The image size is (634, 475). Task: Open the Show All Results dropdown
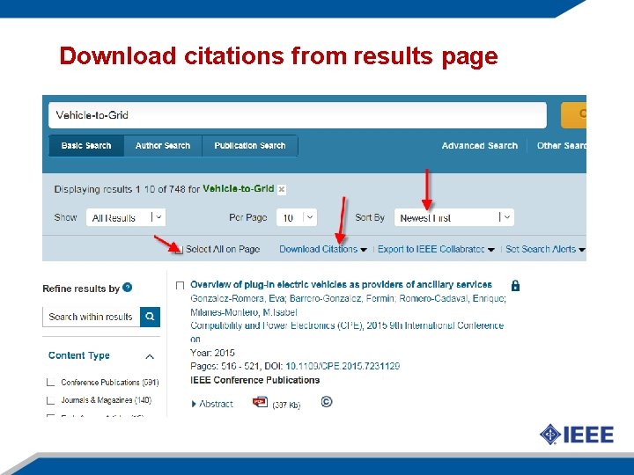coord(126,218)
